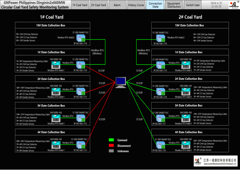Click 10# Date Collection Box title in 2# Coal Yard
The image size is (240, 170).
[189, 25]
